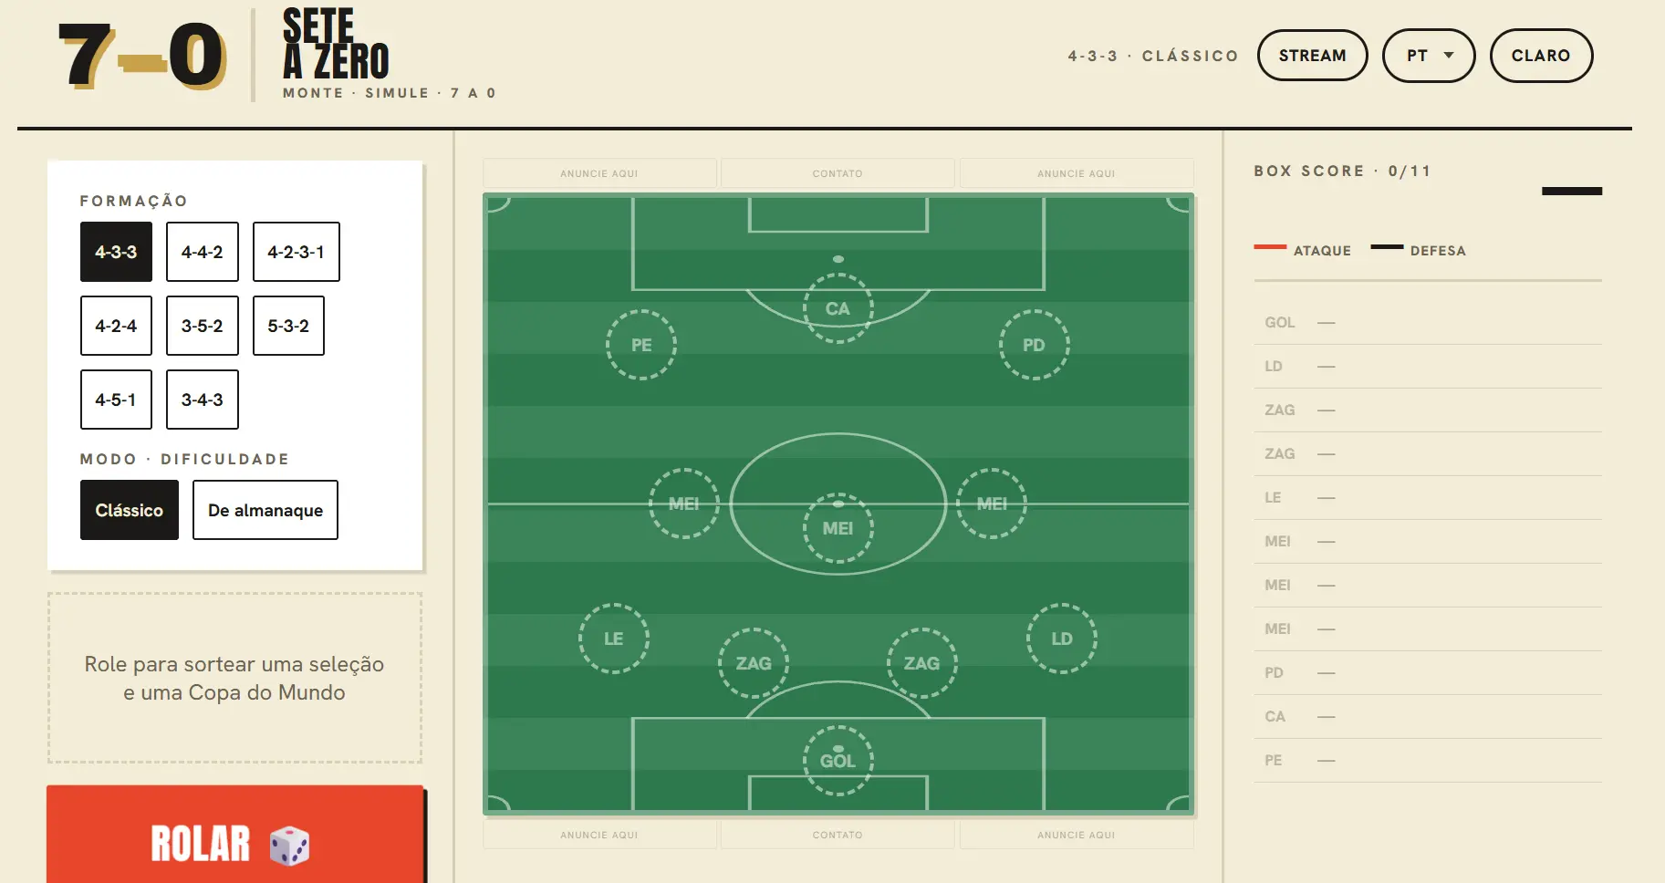1665x883 pixels.
Task: Click the FORMAÇÃO section heading
Action: click(134, 201)
